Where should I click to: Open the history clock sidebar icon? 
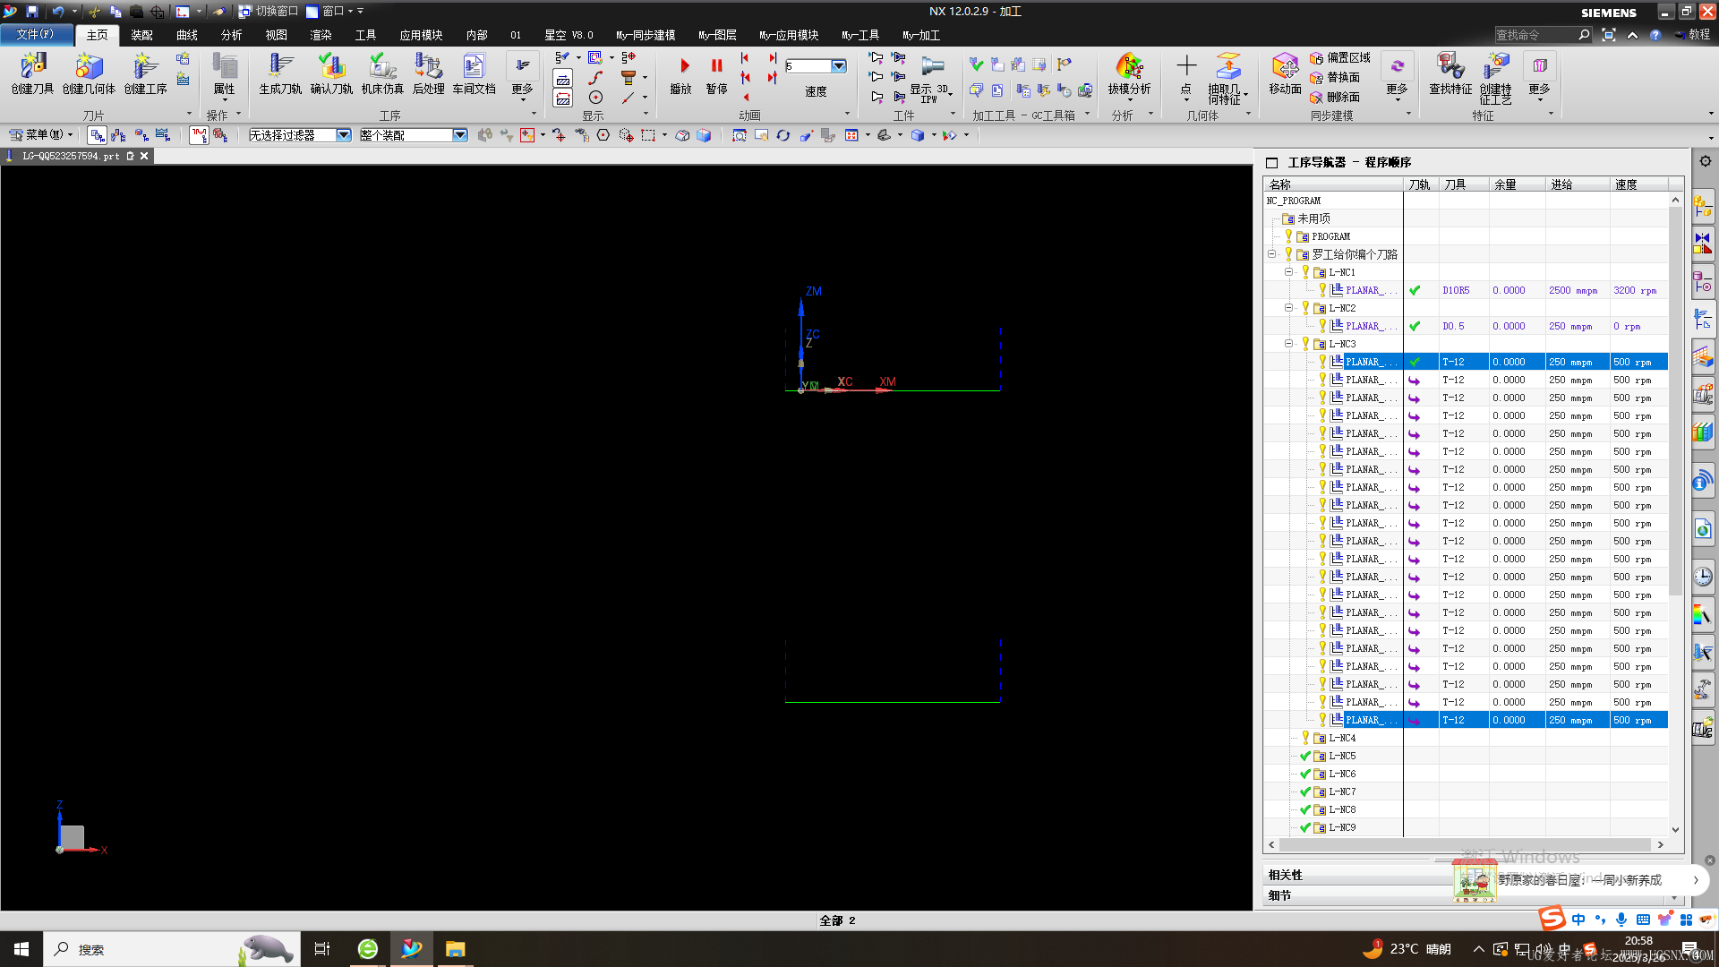click(1703, 576)
